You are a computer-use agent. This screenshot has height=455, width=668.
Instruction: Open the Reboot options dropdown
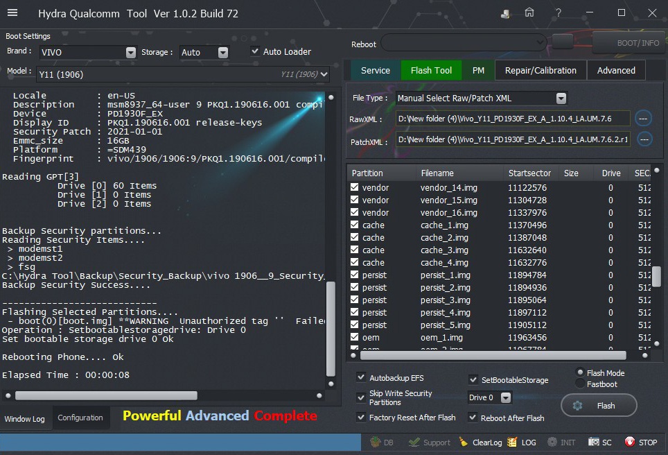(464, 42)
